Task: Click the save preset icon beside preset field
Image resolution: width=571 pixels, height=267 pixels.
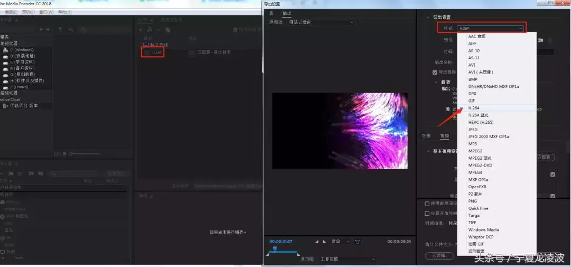Action: (541, 40)
